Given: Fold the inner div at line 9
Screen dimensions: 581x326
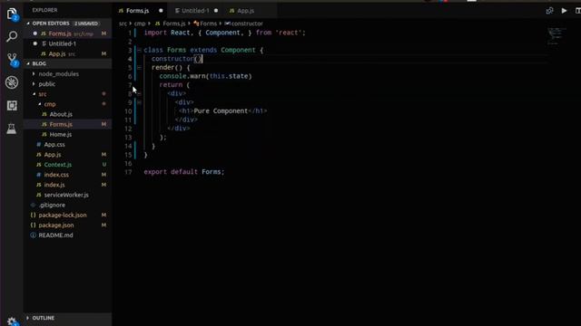Looking at the screenshot, I should 139,102.
